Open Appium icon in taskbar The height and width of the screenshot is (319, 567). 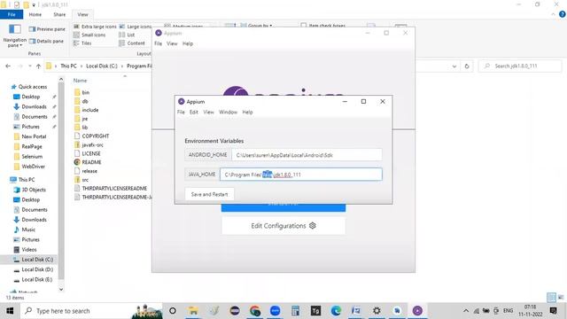(417, 311)
